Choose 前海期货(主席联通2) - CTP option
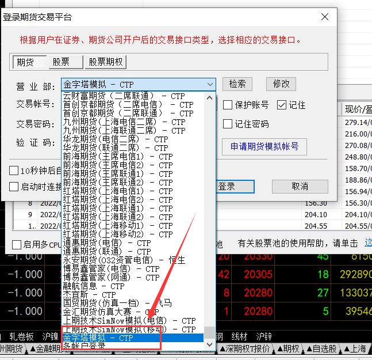 (x=132, y=183)
